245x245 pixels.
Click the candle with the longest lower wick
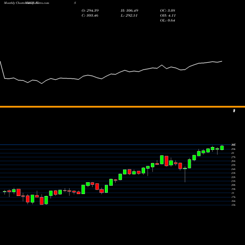point(185,174)
